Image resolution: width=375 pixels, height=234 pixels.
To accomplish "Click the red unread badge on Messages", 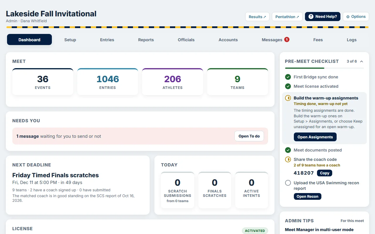I will [x=287, y=39].
